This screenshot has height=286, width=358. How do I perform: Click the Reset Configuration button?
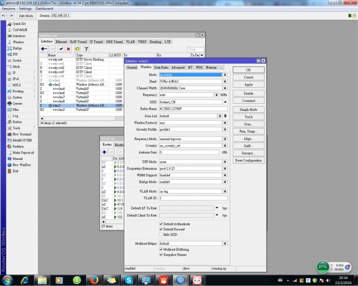(249, 160)
